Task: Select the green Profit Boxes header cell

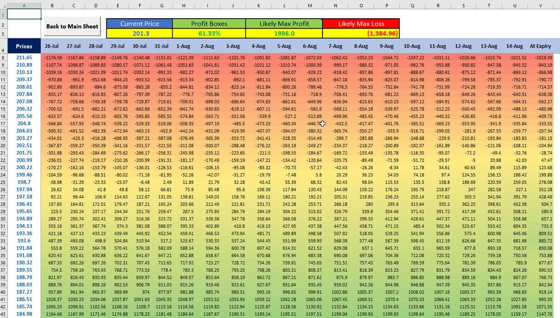Action: click(x=209, y=23)
